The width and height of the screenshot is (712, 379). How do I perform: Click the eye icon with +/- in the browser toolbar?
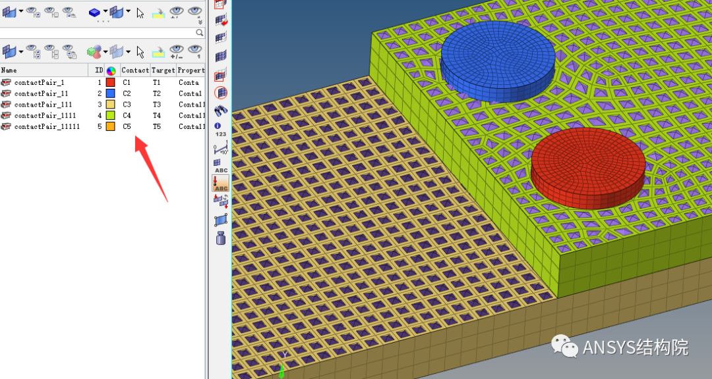pos(176,52)
